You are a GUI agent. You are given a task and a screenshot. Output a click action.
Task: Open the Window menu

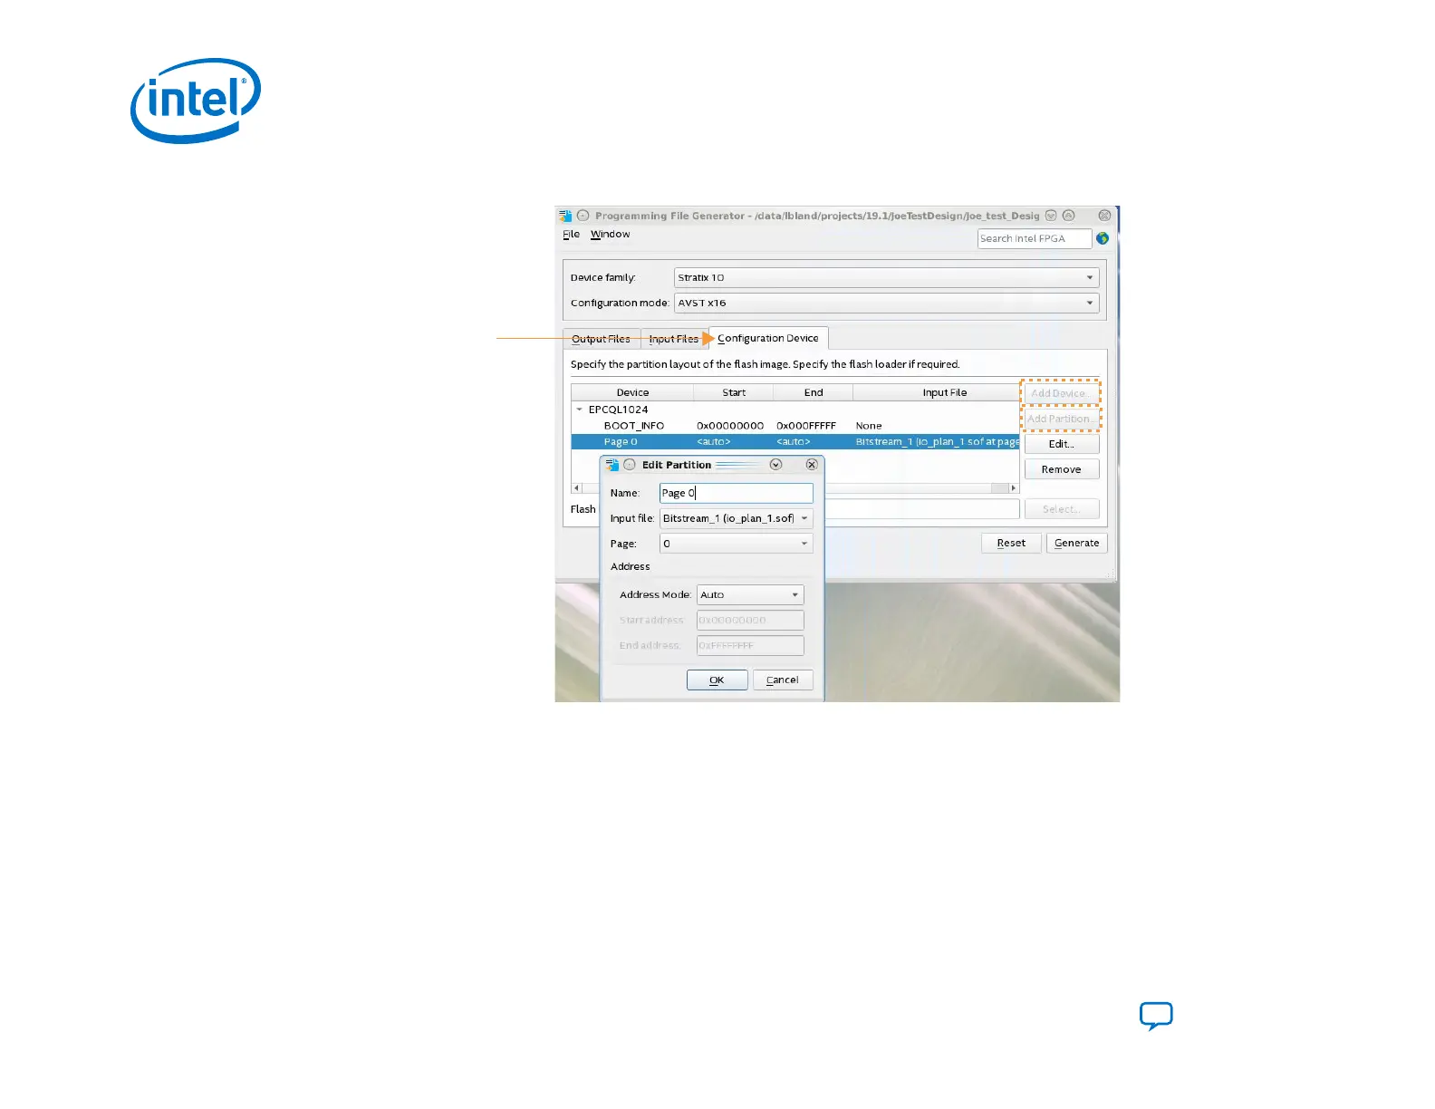click(x=610, y=234)
